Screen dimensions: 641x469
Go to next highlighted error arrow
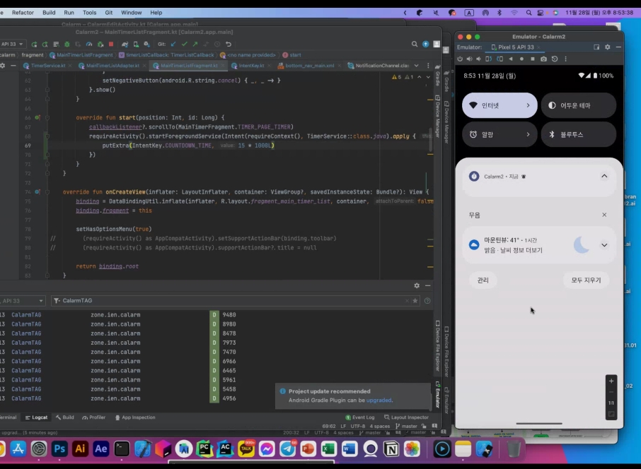click(428, 77)
